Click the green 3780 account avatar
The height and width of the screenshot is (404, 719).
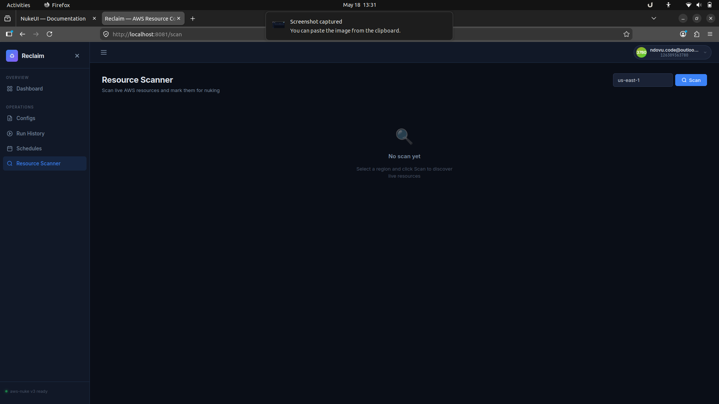pos(641,52)
